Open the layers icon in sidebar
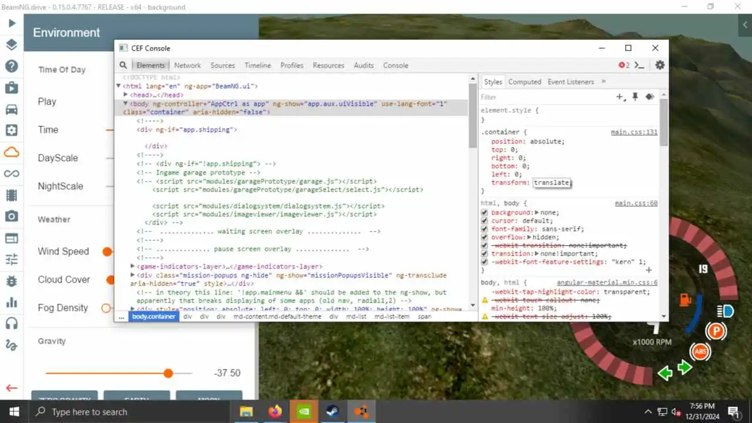The height and width of the screenshot is (423, 752). [x=11, y=45]
